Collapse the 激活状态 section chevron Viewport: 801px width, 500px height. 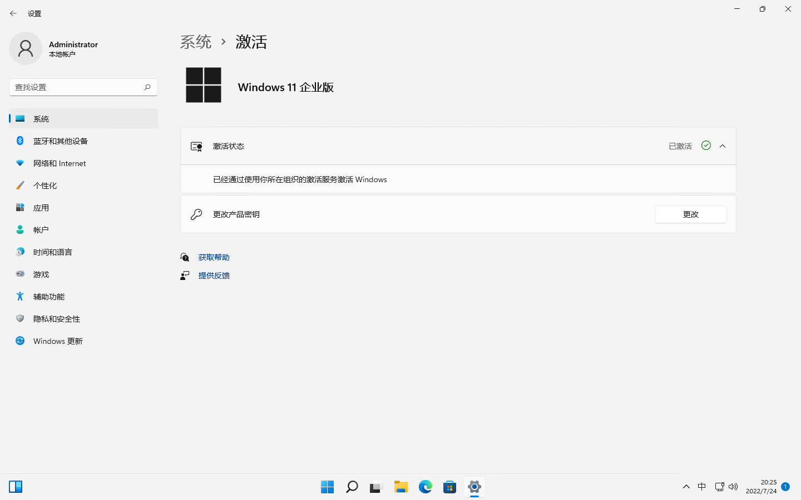723,146
